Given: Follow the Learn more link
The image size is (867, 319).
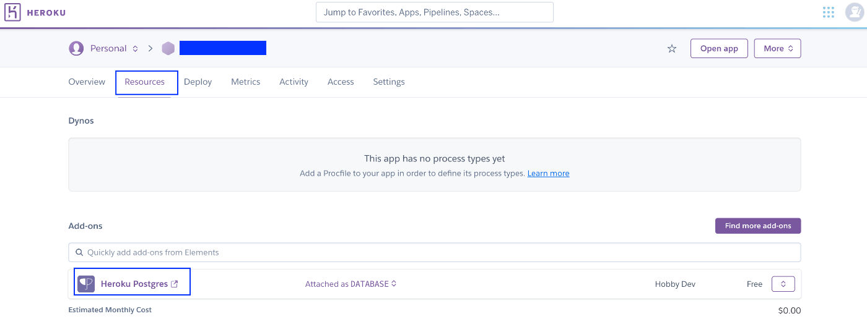Looking at the screenshot, I should 548,174.
